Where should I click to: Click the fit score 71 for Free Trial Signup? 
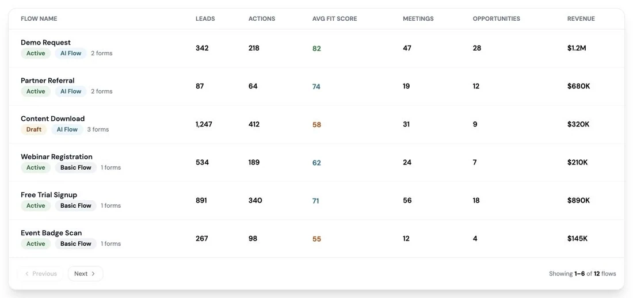click(x=316, y=201)
